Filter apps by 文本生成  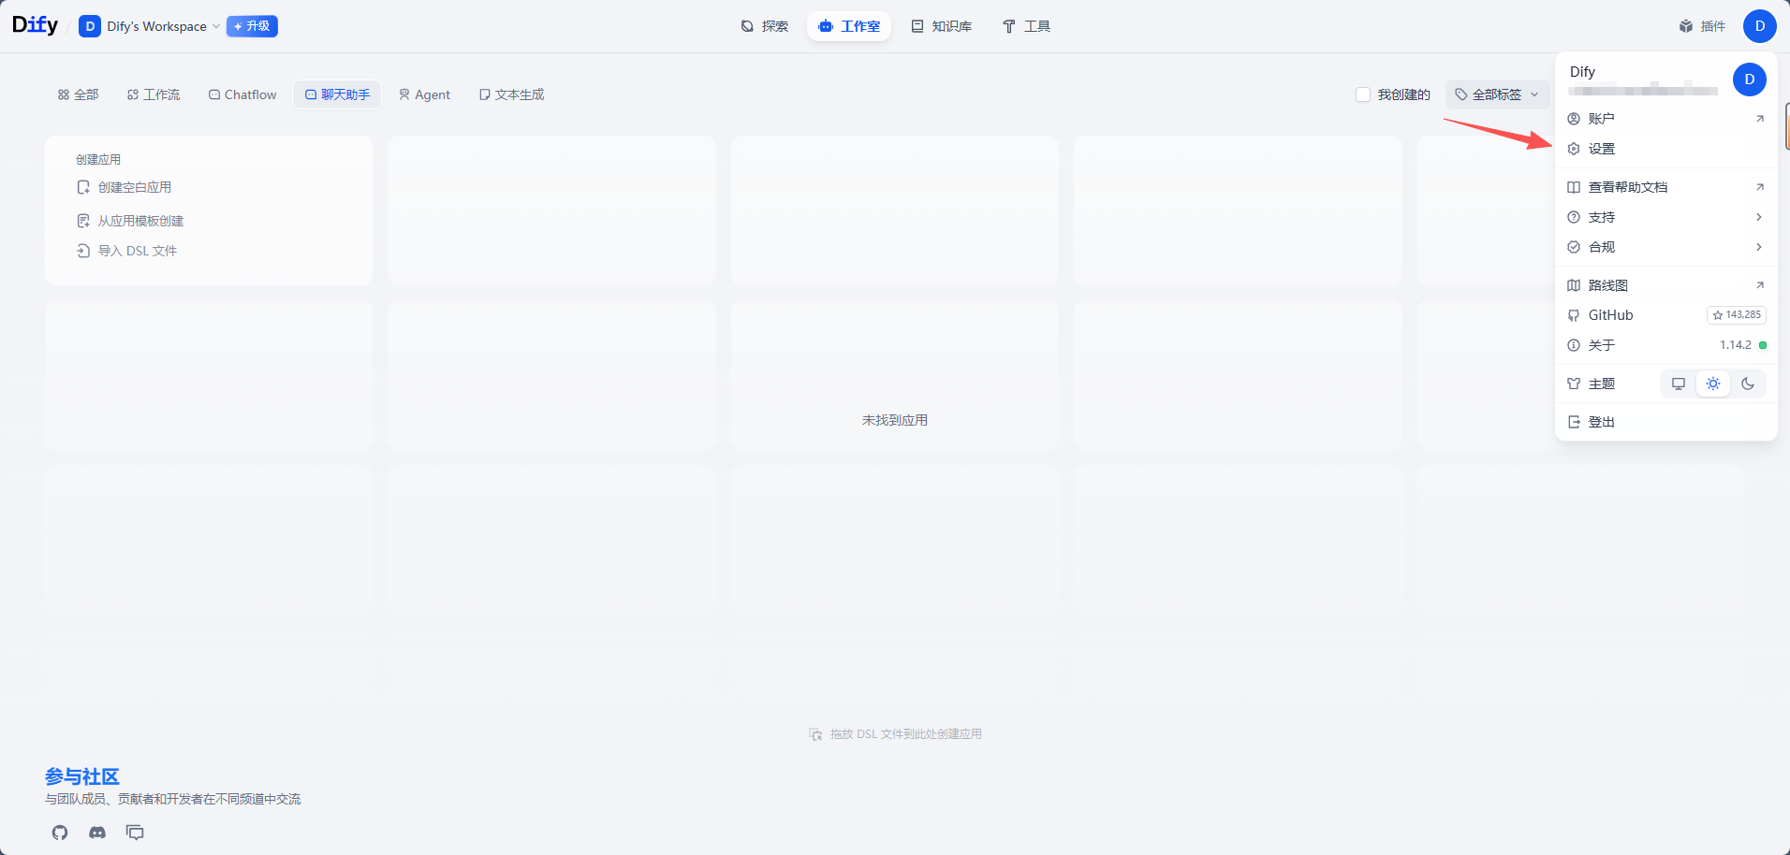tap(511, 94)
